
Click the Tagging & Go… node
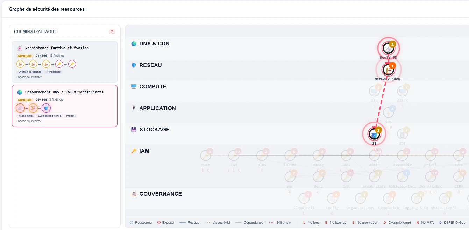(x=416, y=199)
